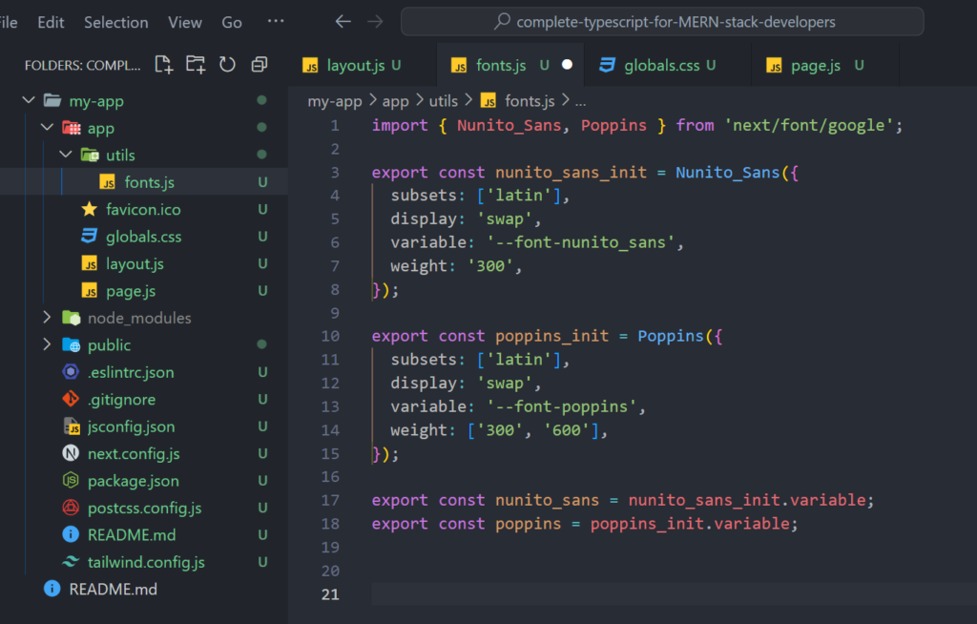Image resolution: width=977 pixels, height=624 pixels.
Task: Click the unsaved dot on fonts.js tab
Action: (x=568, y=66)
